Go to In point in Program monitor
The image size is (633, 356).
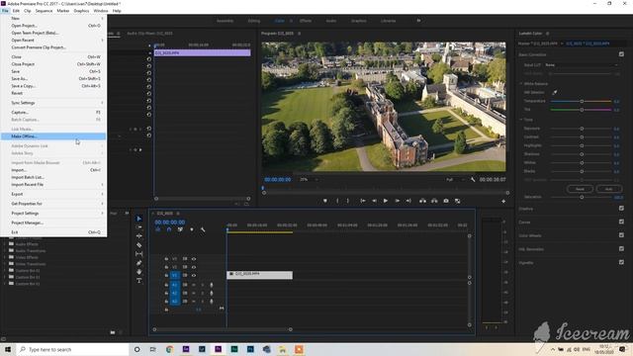pos(363,201)
